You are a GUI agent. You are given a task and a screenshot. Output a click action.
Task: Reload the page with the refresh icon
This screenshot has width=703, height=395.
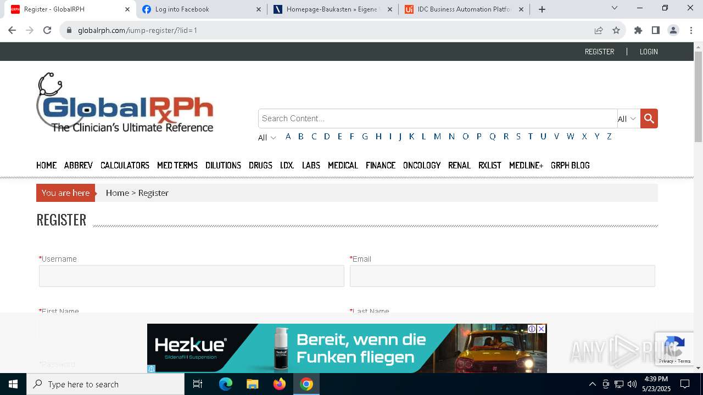47,30
